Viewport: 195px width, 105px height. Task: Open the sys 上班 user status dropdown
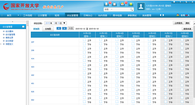click(x=163, y=9)
